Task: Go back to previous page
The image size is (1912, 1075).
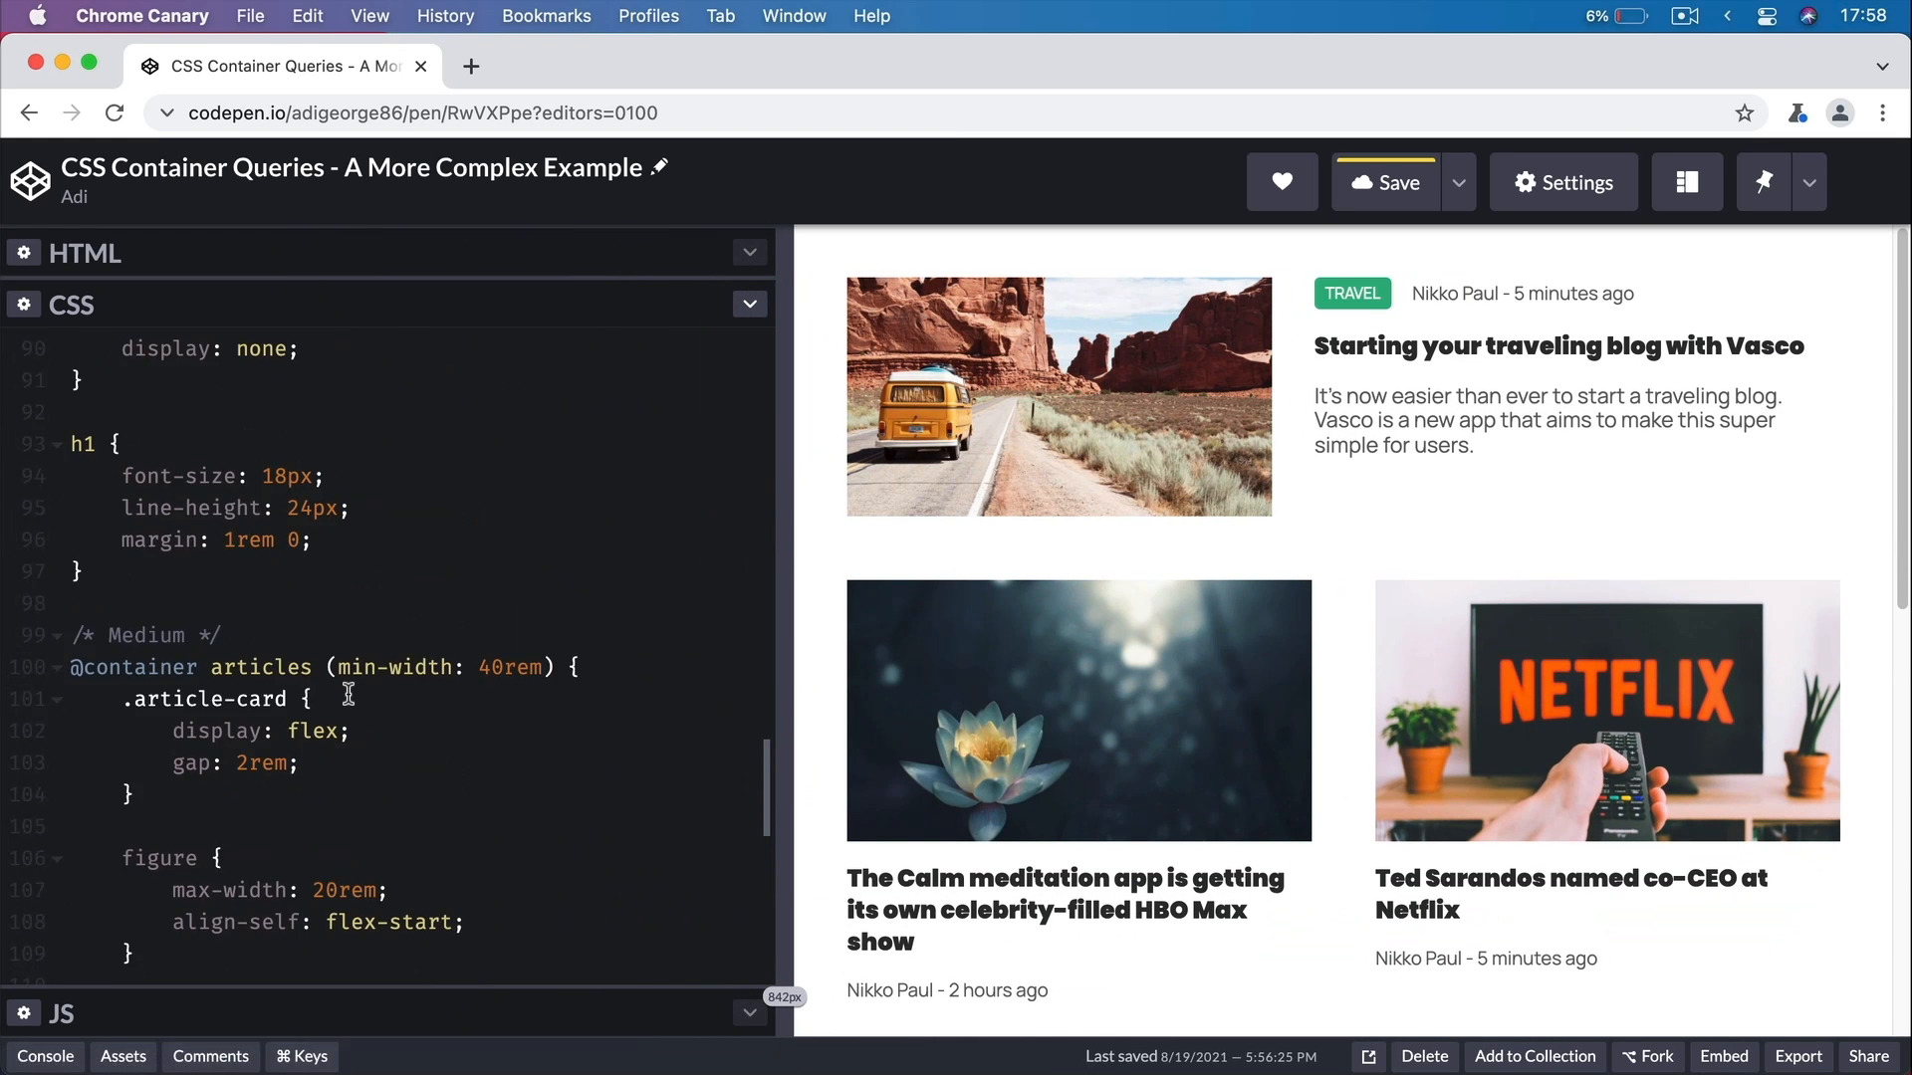Action: click(29, 113)
